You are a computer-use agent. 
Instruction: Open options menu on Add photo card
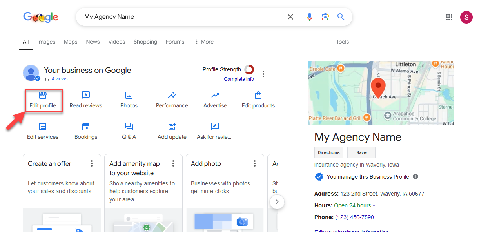(x=255, y=163)
